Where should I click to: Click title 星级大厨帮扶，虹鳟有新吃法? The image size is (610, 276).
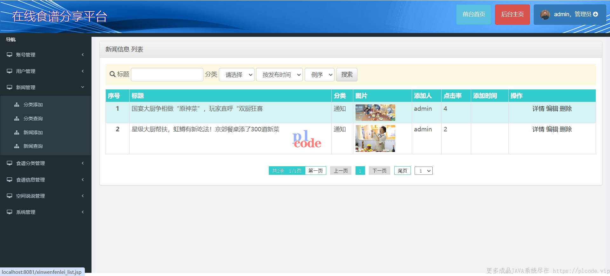click(206, 129)
